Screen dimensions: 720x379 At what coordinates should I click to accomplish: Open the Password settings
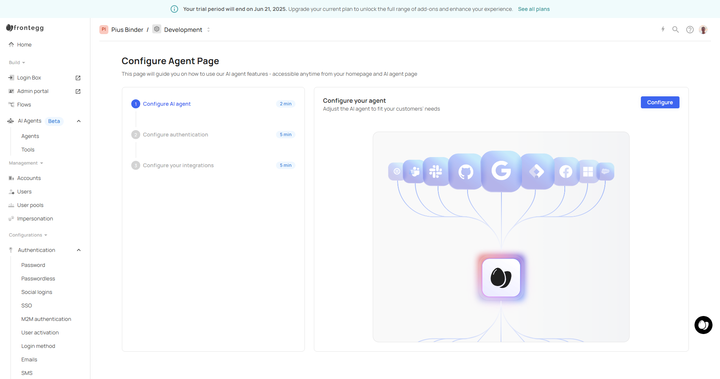tap(33, 265)
